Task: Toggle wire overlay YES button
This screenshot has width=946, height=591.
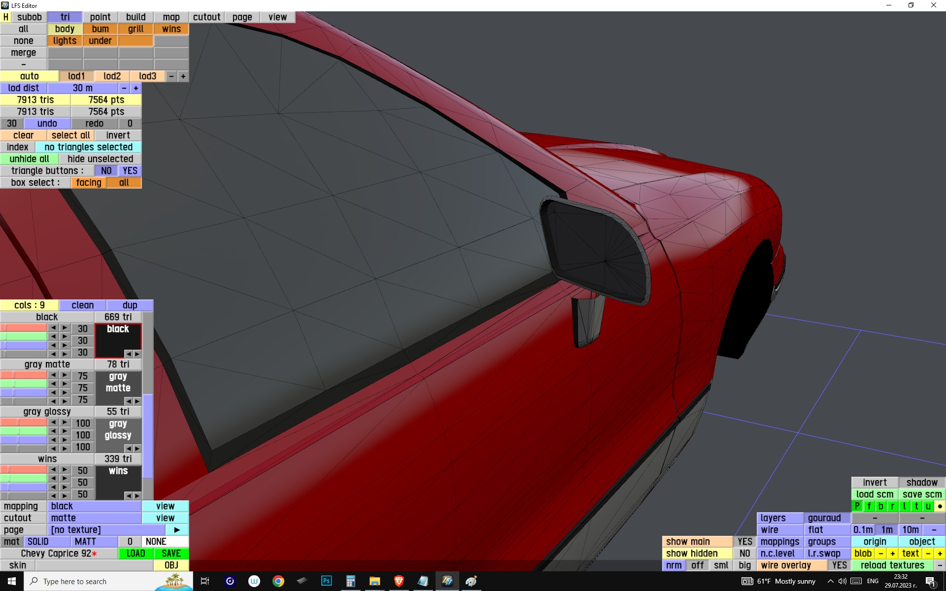Action: click(839, 565)
